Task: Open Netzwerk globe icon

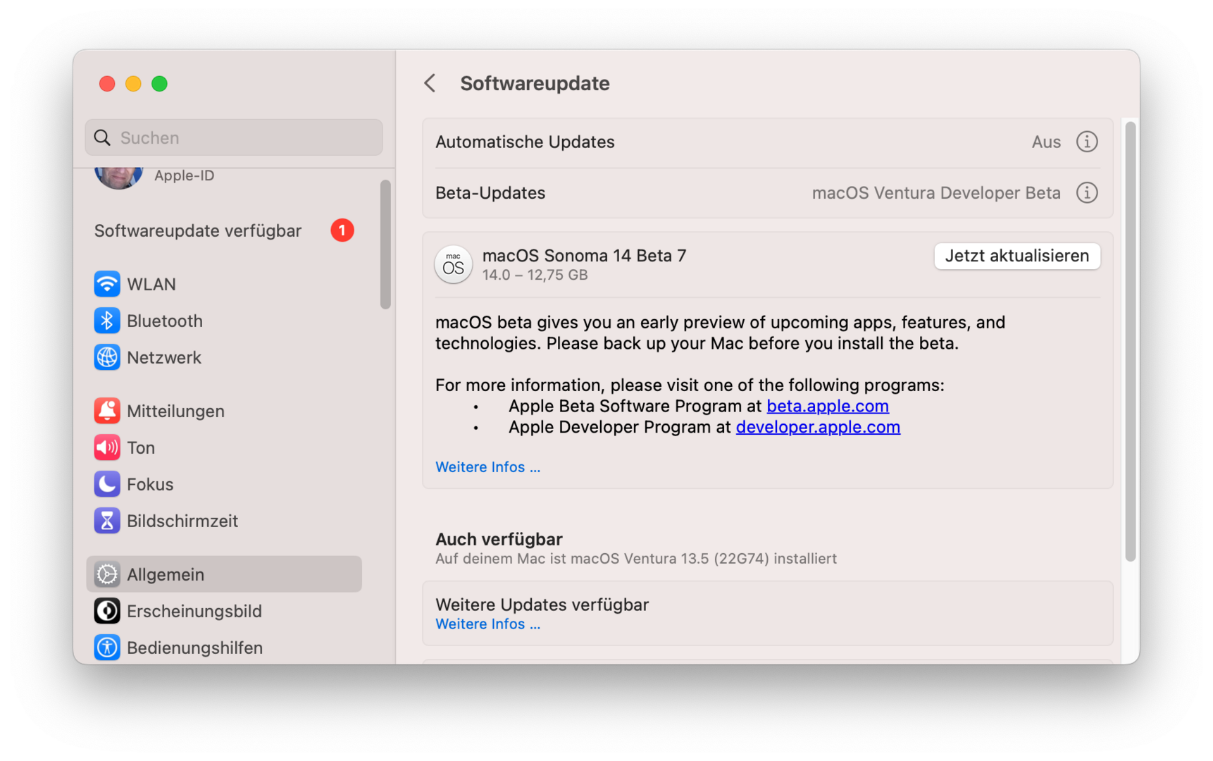Action: (x=107, y=357)
